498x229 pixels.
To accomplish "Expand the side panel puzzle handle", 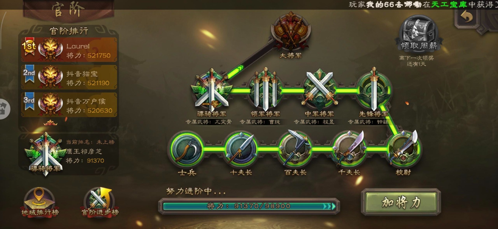I will tap(4, 109).
